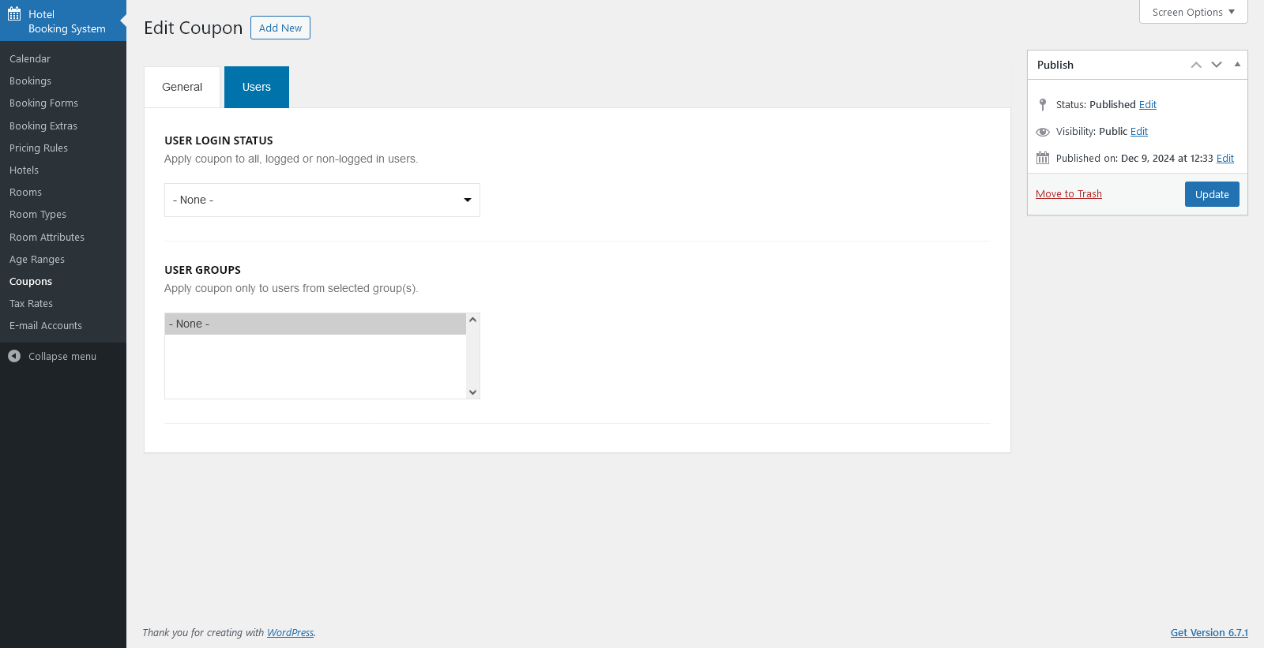Switch to the Users tab
The image size is (1264, 648).
[x=257, y=87]
